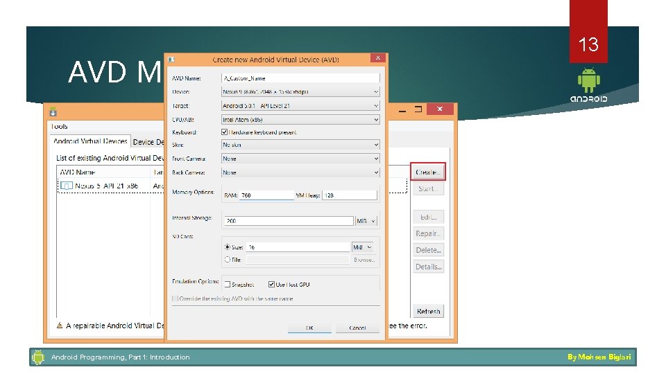The width and height of the screenshot is (666, 374).
Task: Click the AVD Name input field
Action: (x=300, y=78)
